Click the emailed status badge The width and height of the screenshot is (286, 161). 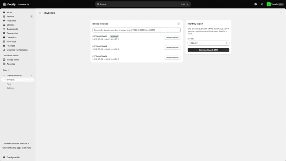pyautogui.click(x=114, y=36)
